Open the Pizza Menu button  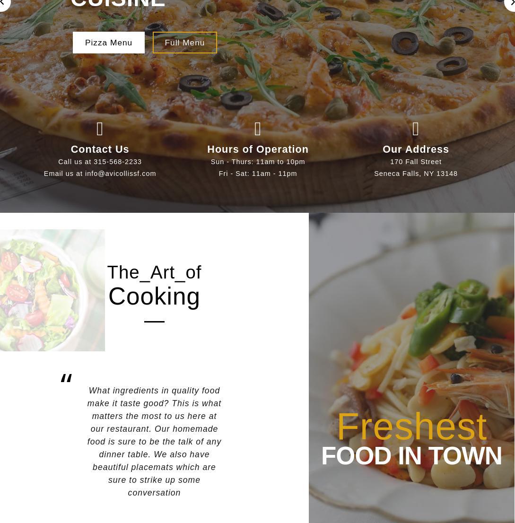tap(109, 43)
